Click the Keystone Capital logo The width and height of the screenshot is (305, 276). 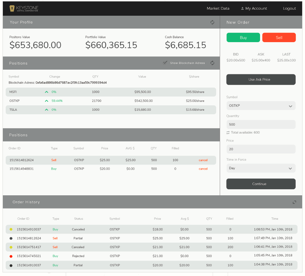tap(24, 8)
